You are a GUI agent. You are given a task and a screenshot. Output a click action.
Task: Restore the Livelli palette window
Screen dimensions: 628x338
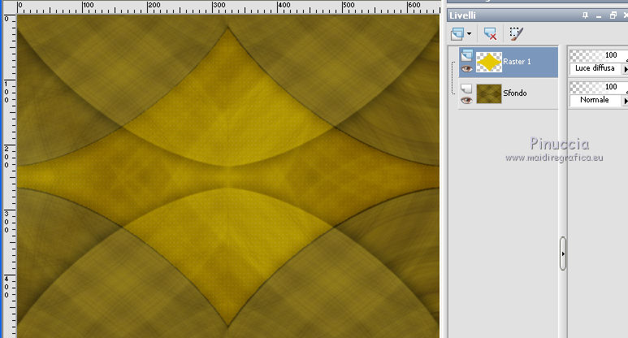(613, 15)
